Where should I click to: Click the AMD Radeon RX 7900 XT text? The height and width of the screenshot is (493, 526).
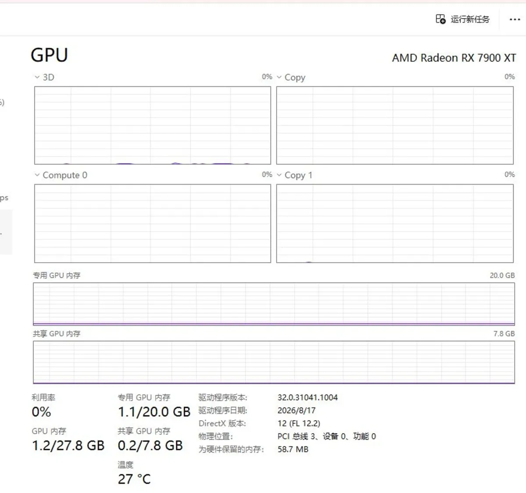tap(454, 58)
